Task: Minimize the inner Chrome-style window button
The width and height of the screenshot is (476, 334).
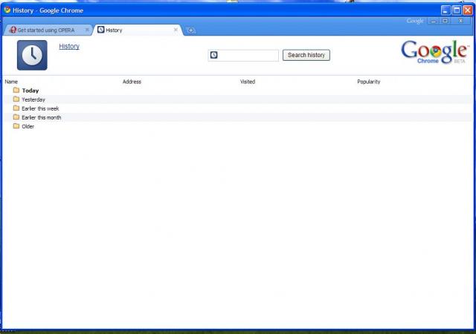Action: click(433, 21)
